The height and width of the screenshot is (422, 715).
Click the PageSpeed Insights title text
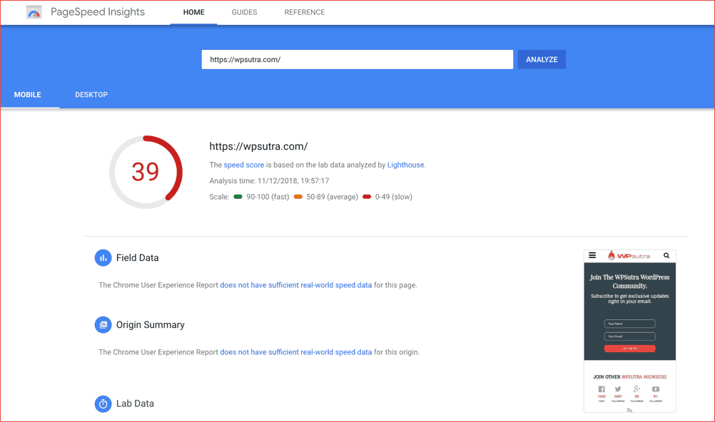click(x=98, y=12)
